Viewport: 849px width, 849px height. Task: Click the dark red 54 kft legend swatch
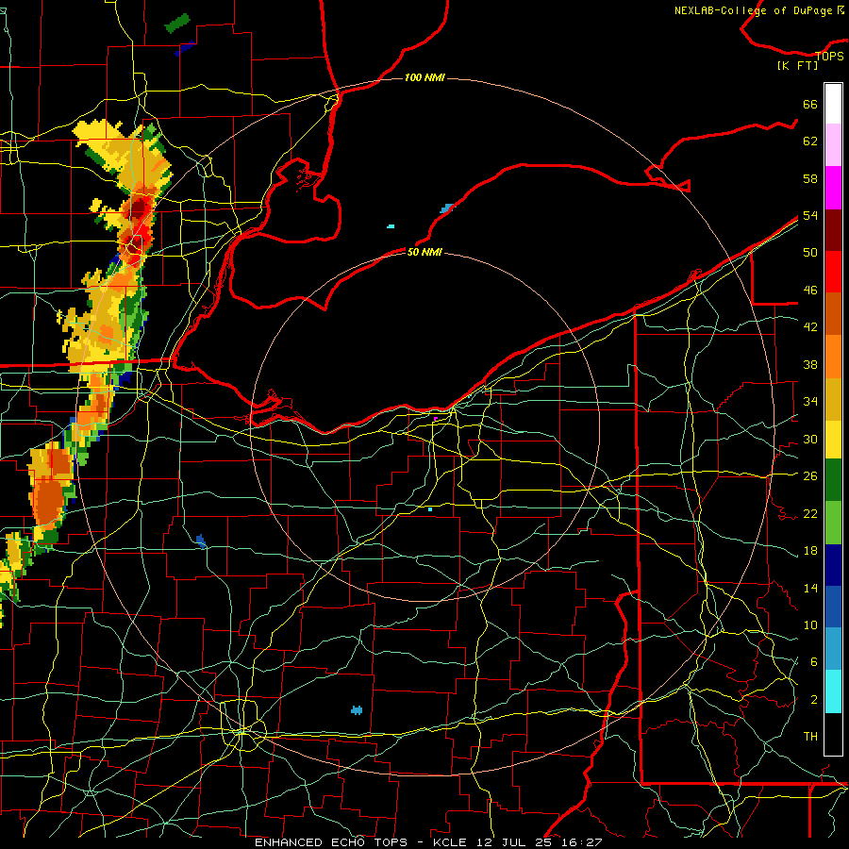pos(833,229)
